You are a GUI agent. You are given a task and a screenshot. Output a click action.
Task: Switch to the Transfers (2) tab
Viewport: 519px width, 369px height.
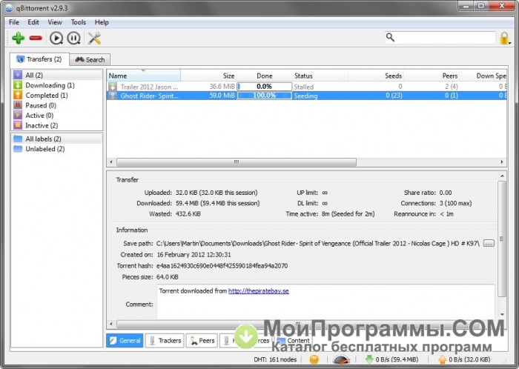coord(39,59)
